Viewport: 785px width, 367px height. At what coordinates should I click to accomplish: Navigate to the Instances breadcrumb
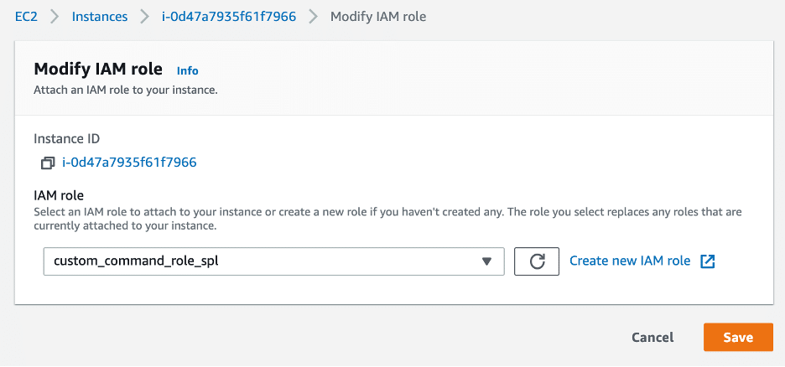click(100, 17)
